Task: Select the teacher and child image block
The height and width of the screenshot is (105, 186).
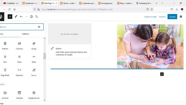Action: pos(150,46)
